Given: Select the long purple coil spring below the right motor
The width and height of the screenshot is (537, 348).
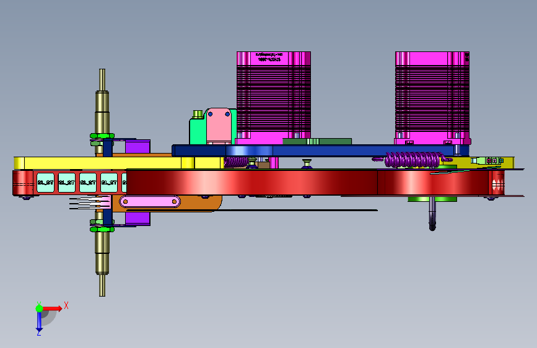Looking at the screenshot, I should [413, 160].
